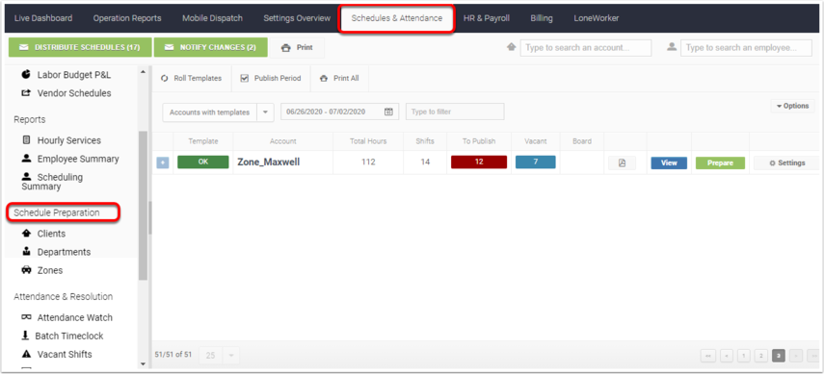Click the green OK template status
This screenshot has width=824, height=374.
point(202,162)
